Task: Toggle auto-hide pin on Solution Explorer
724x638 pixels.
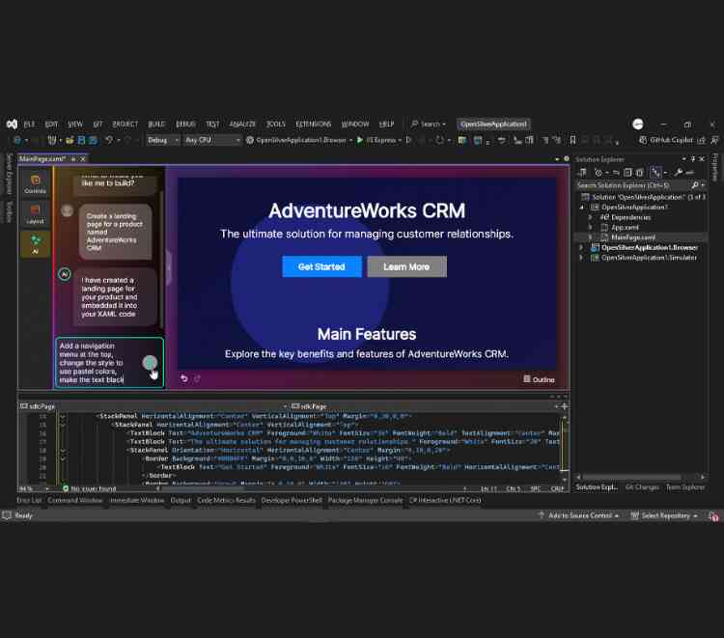Action: pyautogui.click(x=692, y=159)
